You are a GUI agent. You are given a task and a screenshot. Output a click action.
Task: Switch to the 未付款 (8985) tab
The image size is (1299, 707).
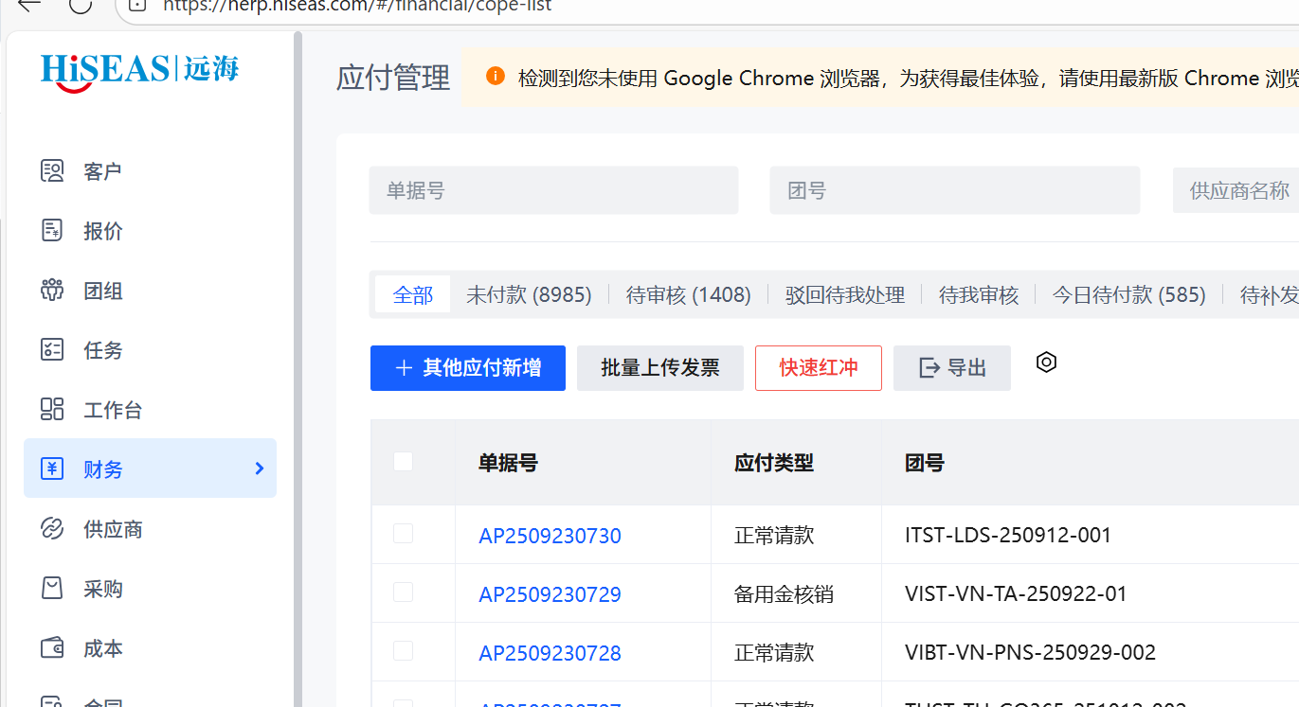click(528, 295)
